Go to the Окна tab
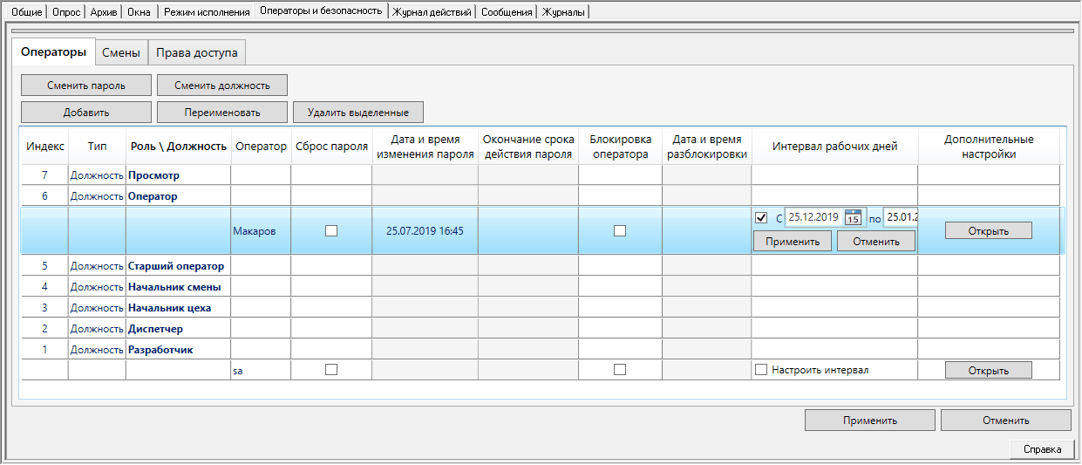Viewport: 1082px width, 465px height. click(x=138, y=12)
